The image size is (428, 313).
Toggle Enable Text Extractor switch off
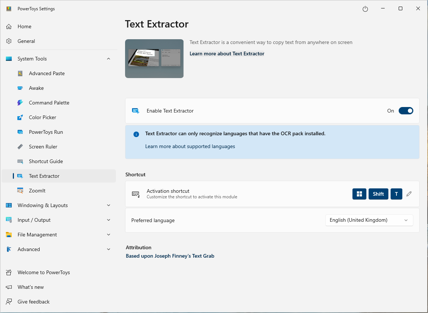[406, 111]
